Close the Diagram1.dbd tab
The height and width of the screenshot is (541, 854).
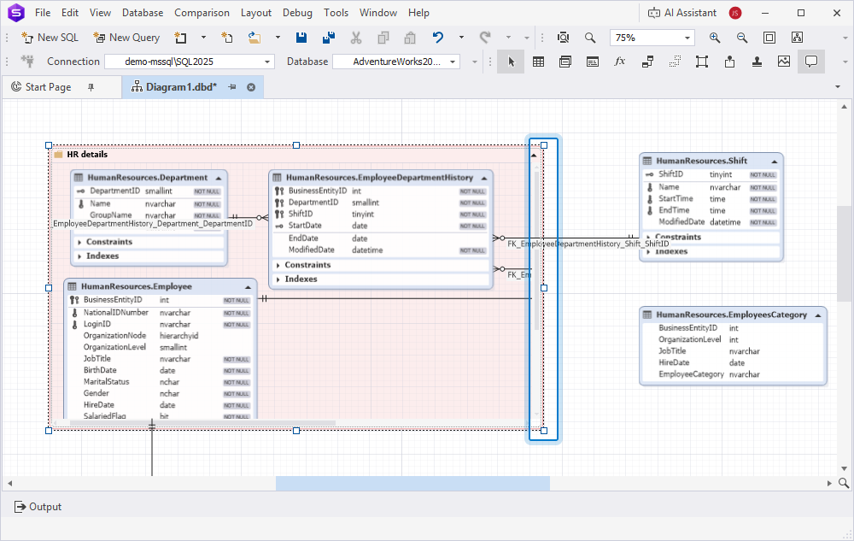point(251,87)
